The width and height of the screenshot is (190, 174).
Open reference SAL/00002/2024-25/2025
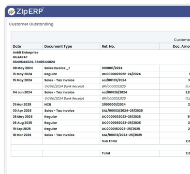tap(122, 110)
